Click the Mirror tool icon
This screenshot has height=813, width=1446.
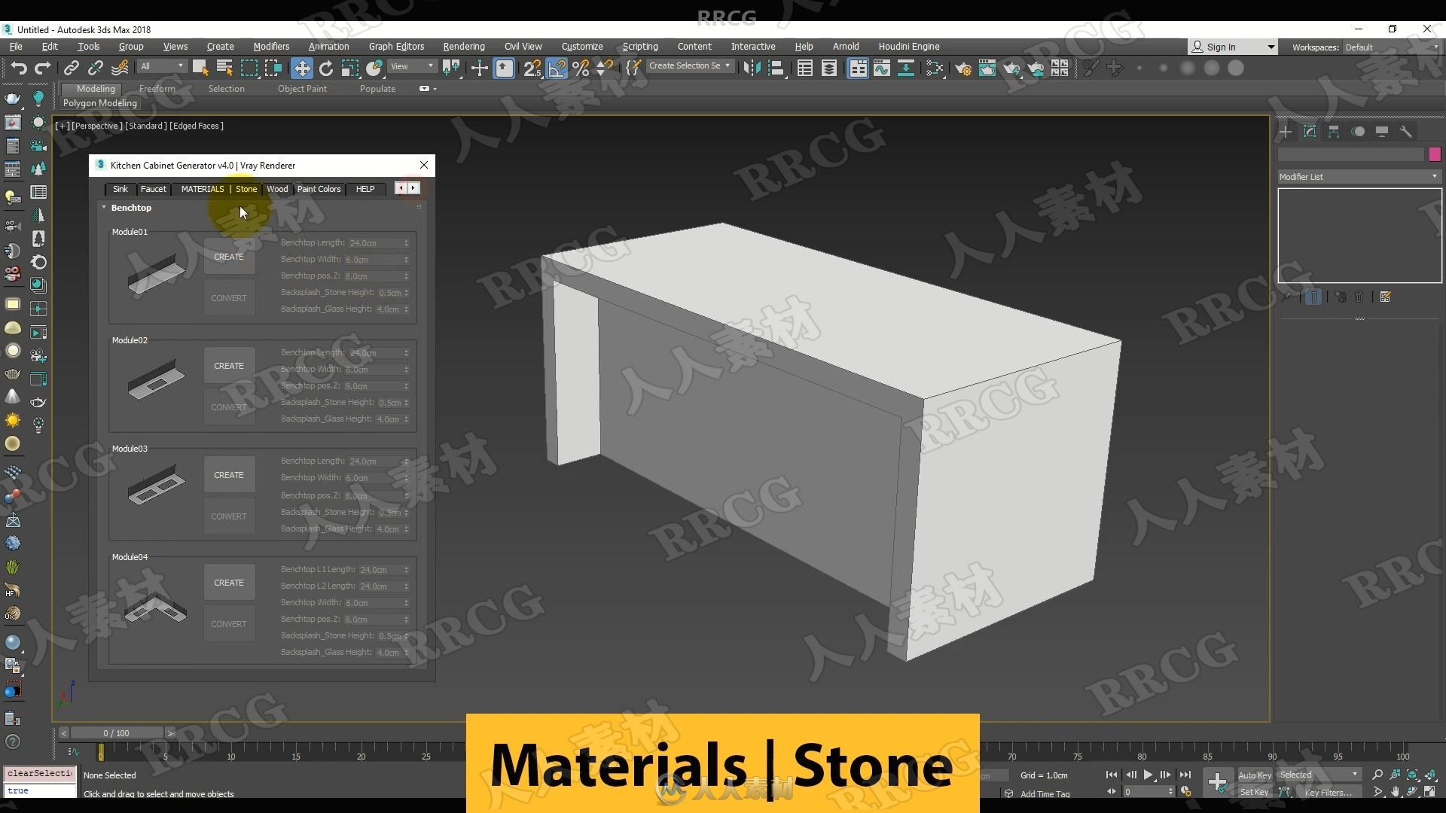(x=751, y=69)
